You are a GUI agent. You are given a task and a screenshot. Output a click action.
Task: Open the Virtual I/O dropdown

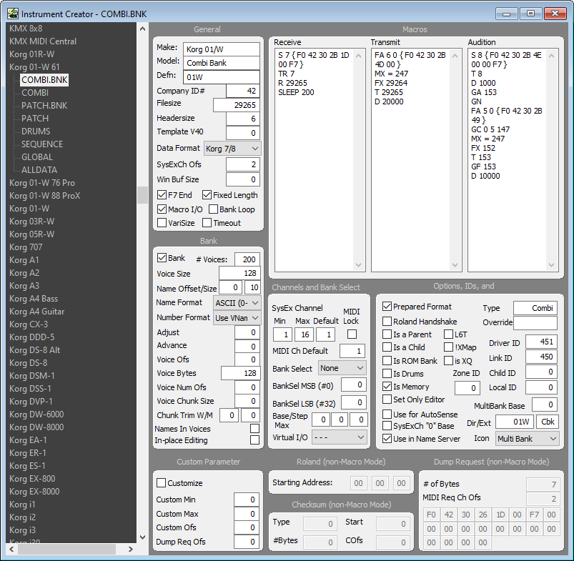click(x=340, y=437)
